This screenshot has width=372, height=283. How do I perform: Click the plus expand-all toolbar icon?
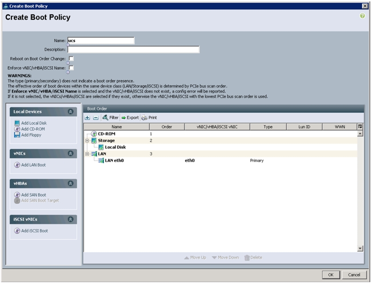[x=87, y=118]
